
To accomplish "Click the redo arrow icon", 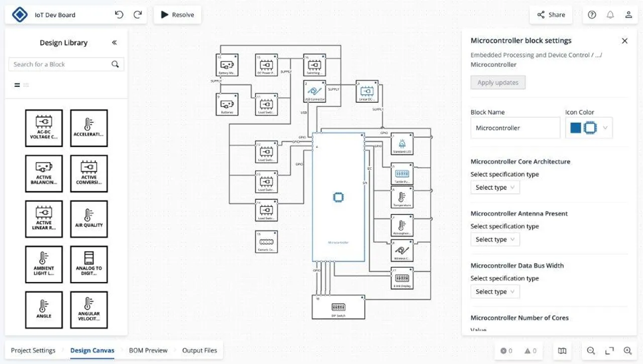I will click(138, 15).
